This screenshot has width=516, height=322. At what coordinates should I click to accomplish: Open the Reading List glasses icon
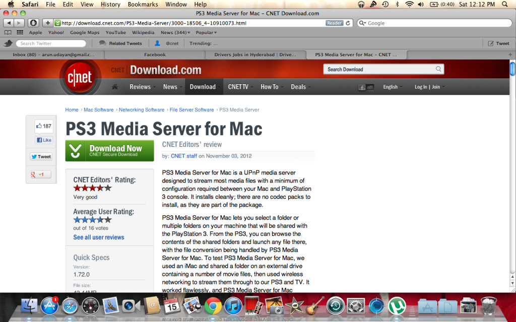pos(8,33)
